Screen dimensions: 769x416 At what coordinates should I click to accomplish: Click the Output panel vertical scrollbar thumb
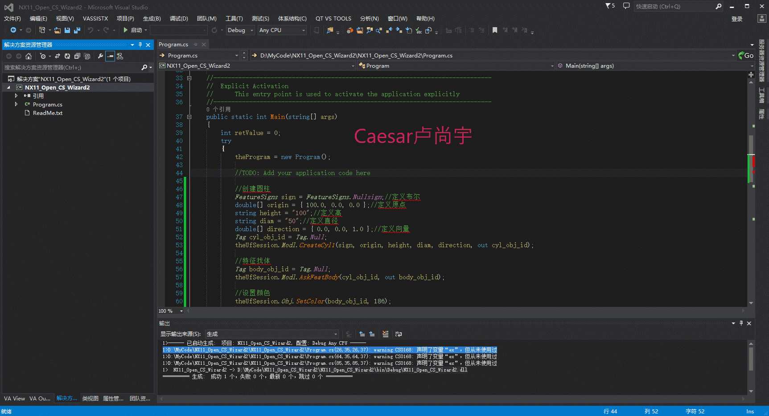tap(751, 359)
